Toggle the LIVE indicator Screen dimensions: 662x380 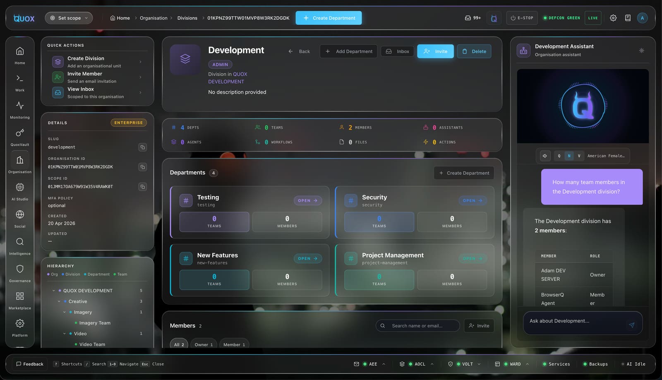[x=593, y=18]
